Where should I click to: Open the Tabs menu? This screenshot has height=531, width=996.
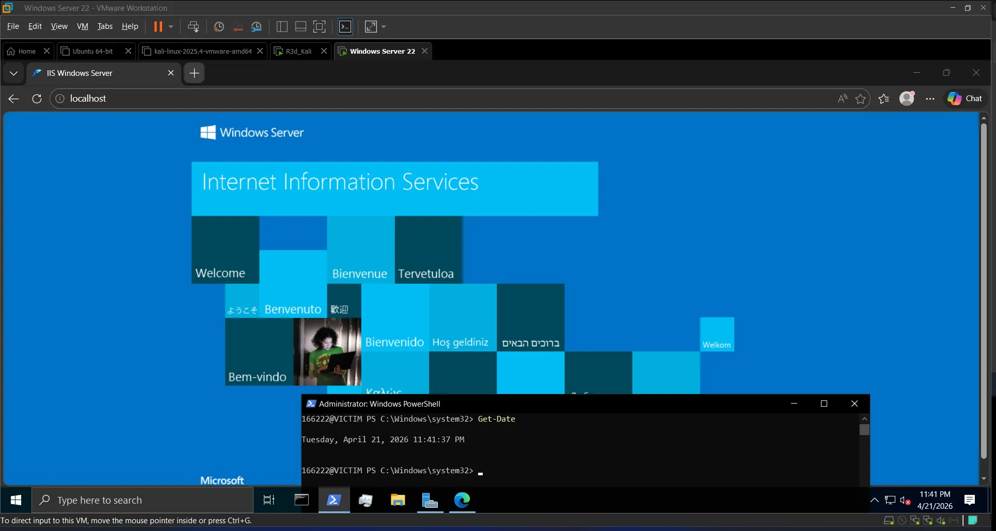(x=105, y=26)
